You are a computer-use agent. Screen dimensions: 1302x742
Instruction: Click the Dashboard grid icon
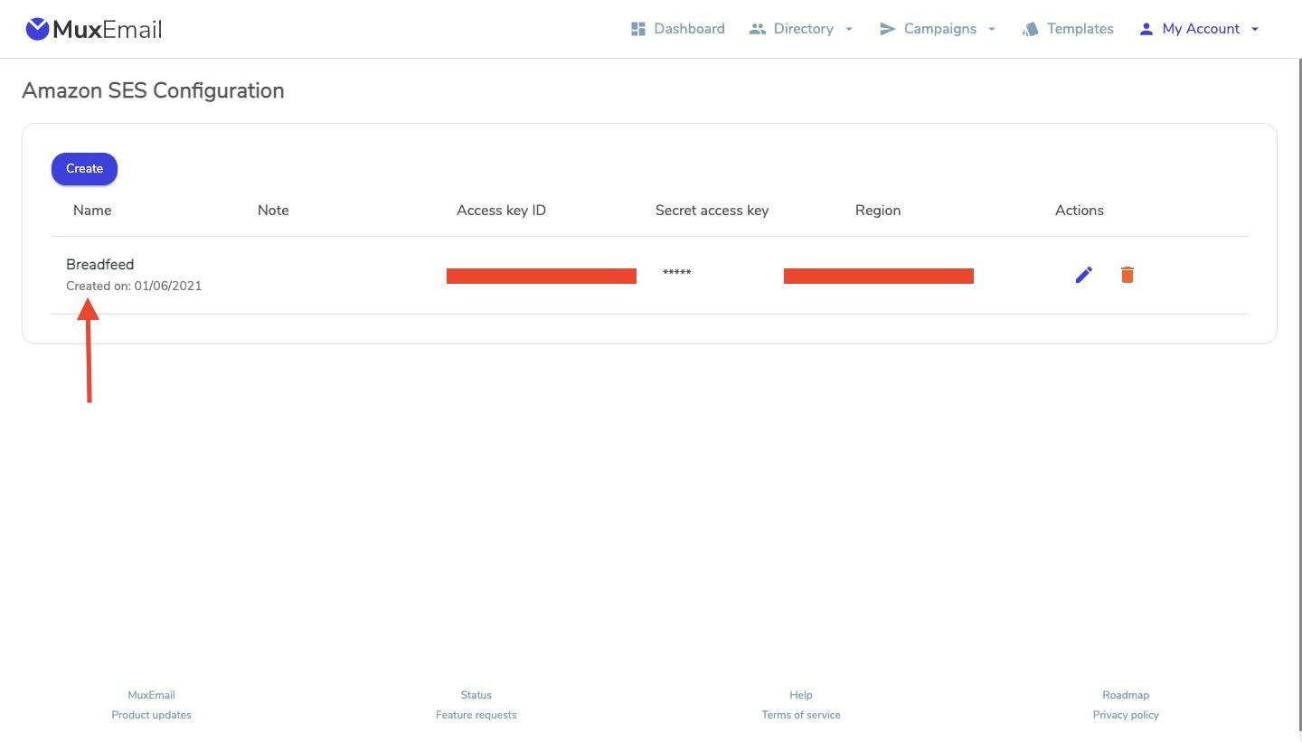click(638, 29)
